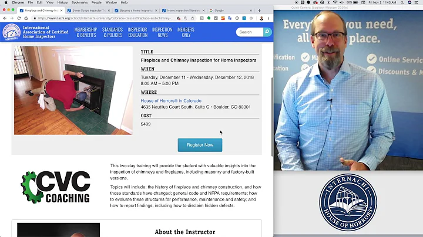Open Notification Center icon
The width and height of the screenshot is (423, 237).
click(x=417, y=2)
